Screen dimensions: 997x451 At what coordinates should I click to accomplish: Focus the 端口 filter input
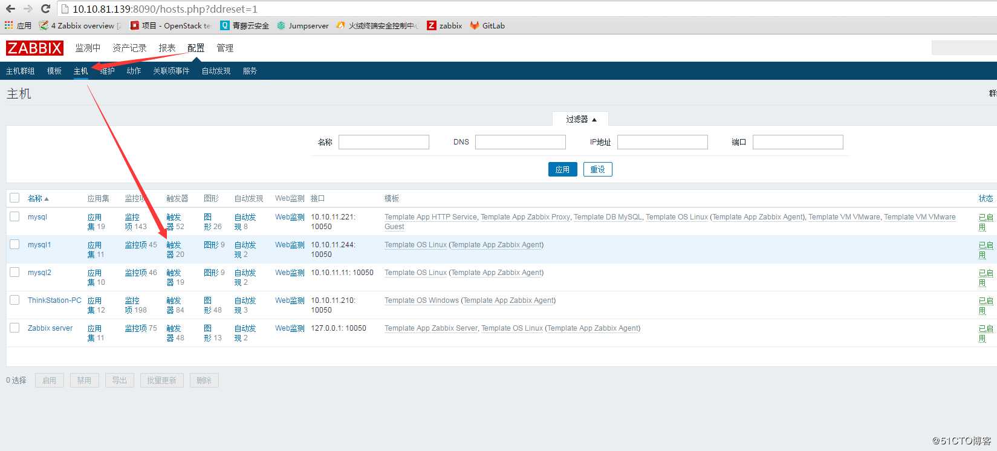click(798, 142)
